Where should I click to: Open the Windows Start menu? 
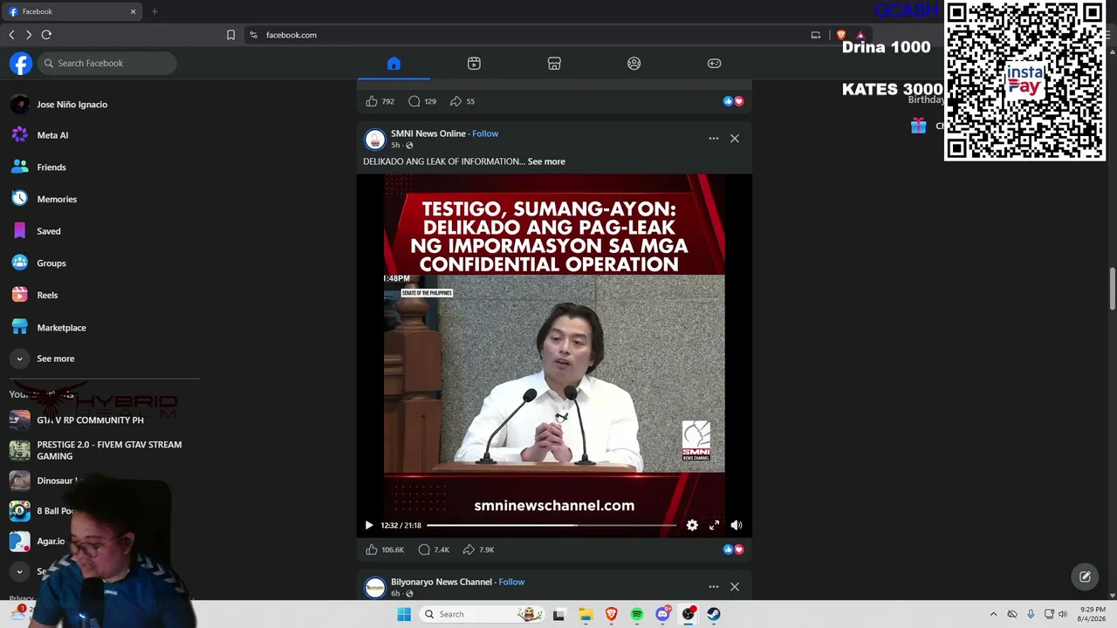tap(404, 614)
